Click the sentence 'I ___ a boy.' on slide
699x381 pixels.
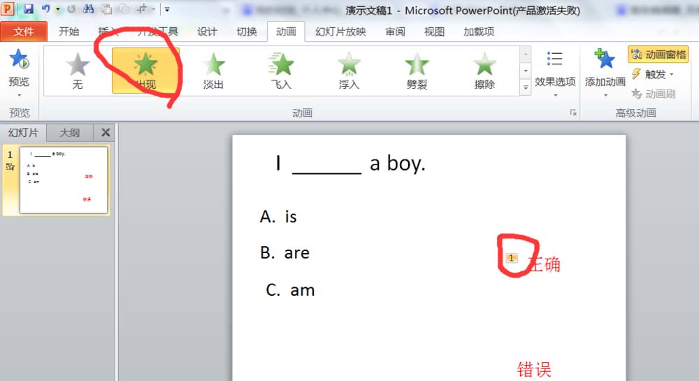coord(350,163)
